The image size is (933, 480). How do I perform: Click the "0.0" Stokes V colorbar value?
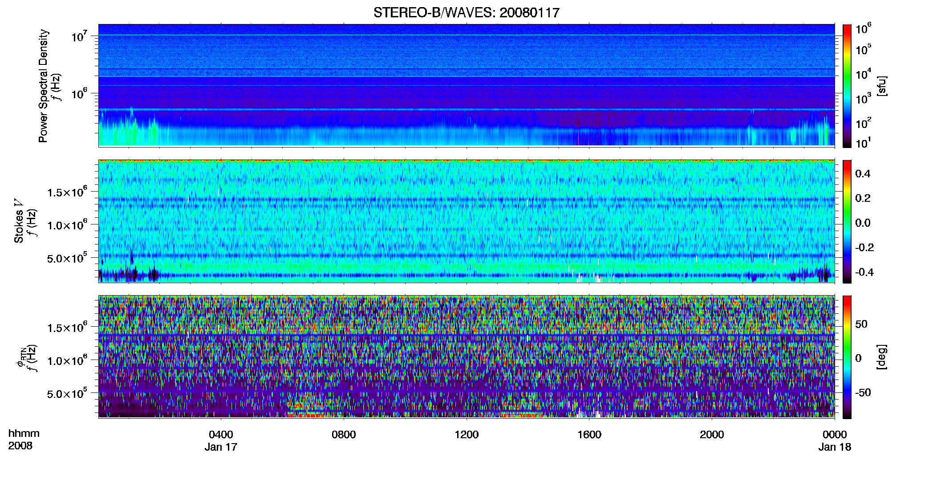pos(863,223)
